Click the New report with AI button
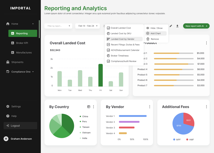 click(196, 26)
